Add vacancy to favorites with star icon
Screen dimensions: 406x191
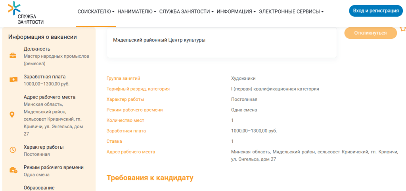402,29
